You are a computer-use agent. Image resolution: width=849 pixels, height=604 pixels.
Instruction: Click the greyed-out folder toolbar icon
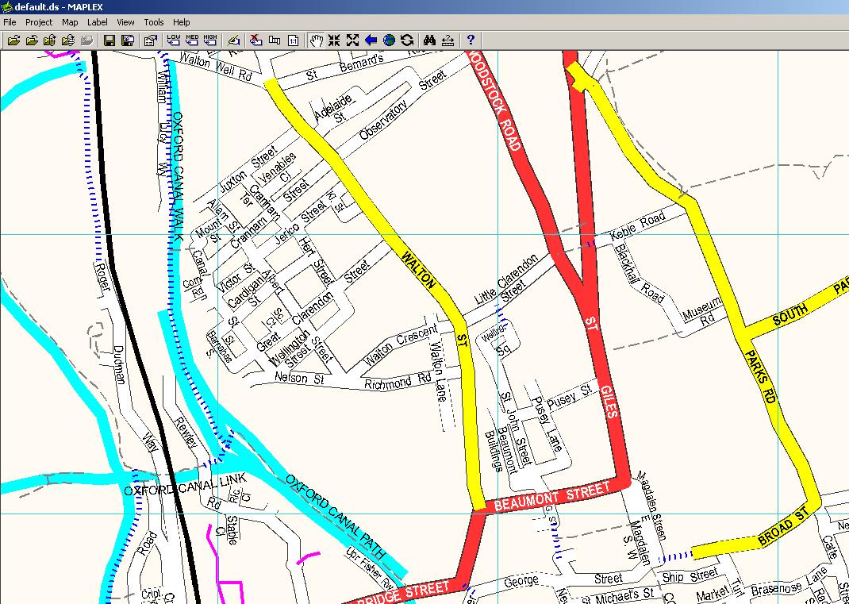point(86,40)
